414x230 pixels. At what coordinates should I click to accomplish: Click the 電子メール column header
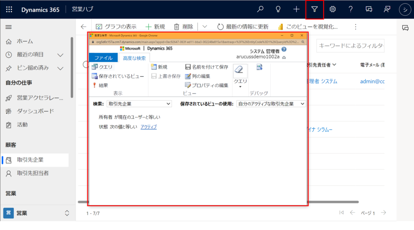pos(372,65)
